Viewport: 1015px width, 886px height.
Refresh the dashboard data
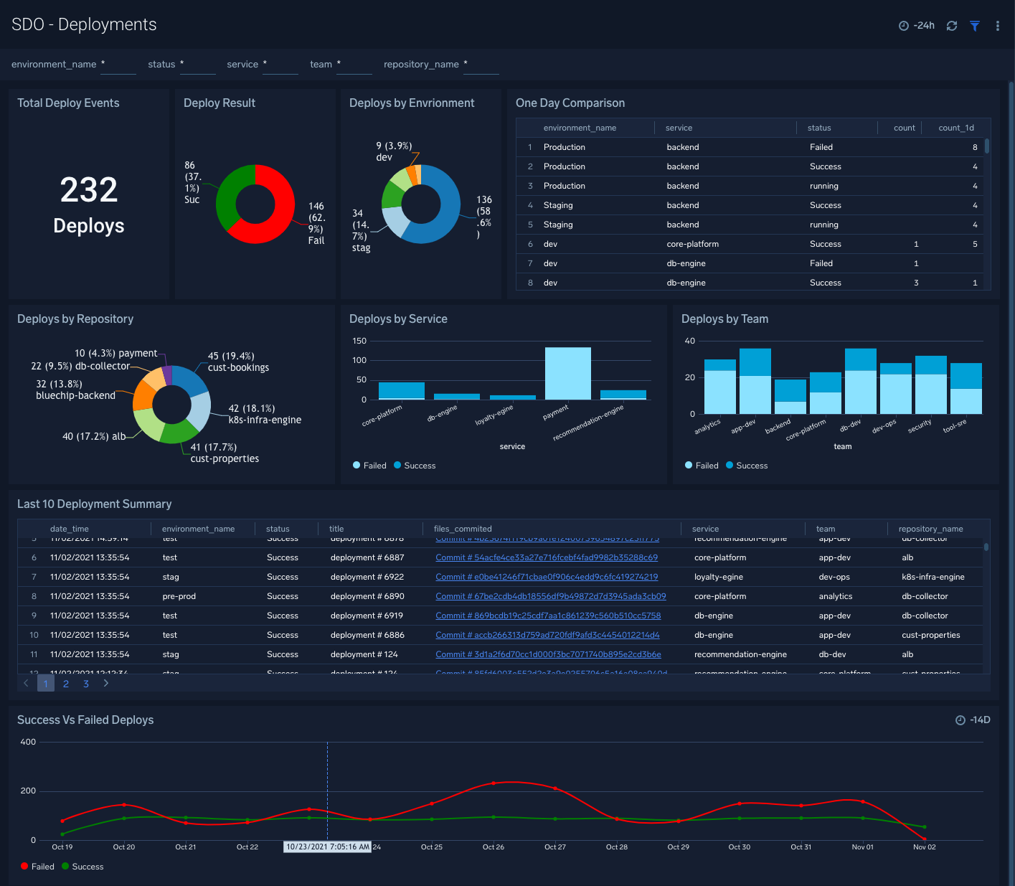(952, 25)
